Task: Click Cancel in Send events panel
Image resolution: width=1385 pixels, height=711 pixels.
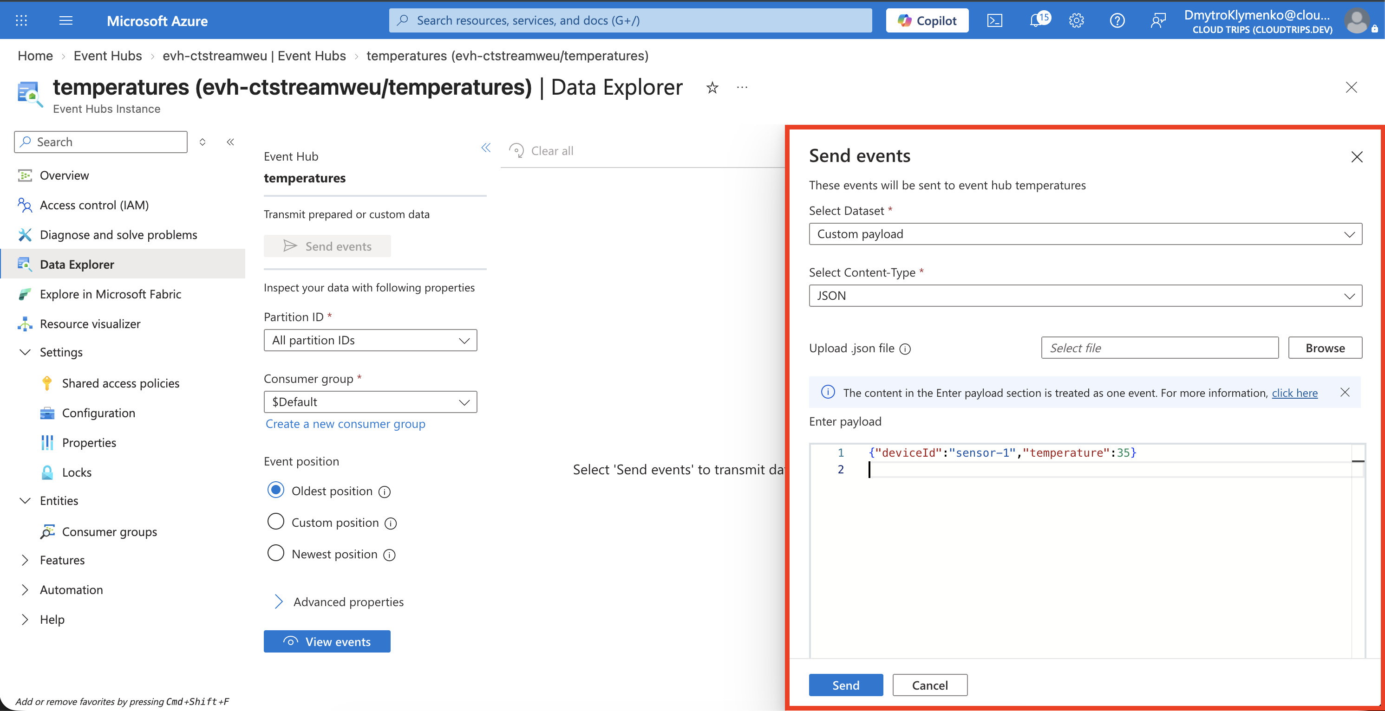Action: click(x=930, y=685)
